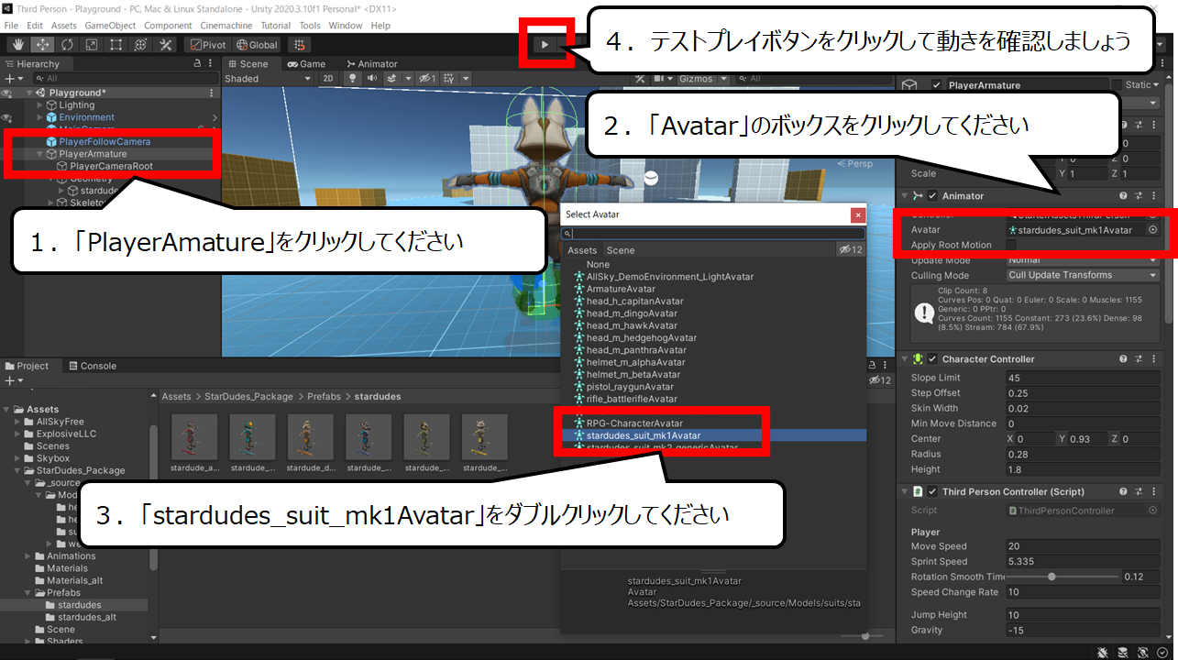Toggle the Static checkbox
This screenshot has height=660, width=1178.
tap(1117, 85)
